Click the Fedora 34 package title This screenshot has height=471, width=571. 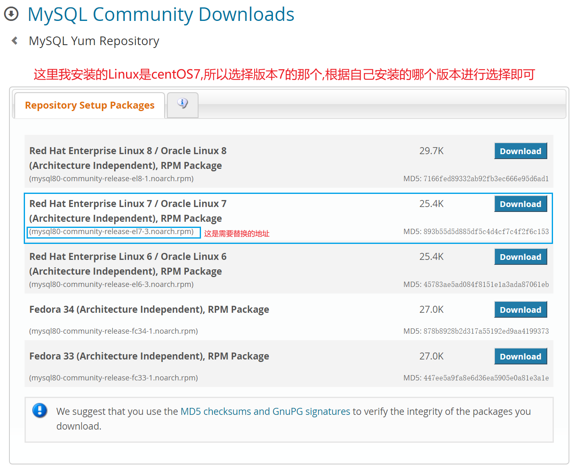point(149,309)
